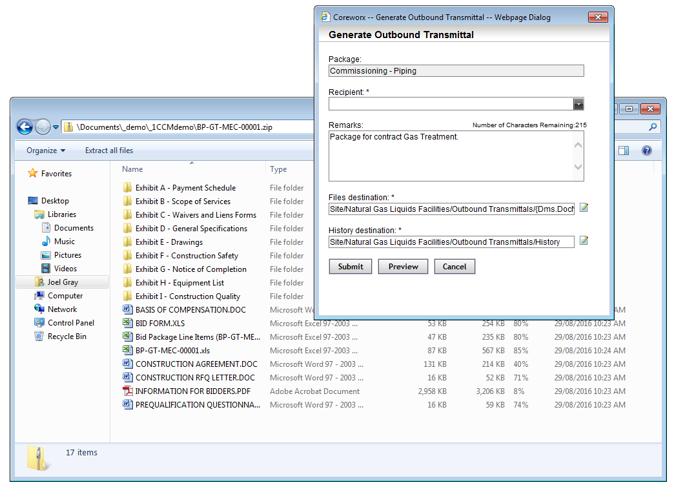Click the Preview button
The height and width of the screenshot is (487, 674).
tap(403, 266)
